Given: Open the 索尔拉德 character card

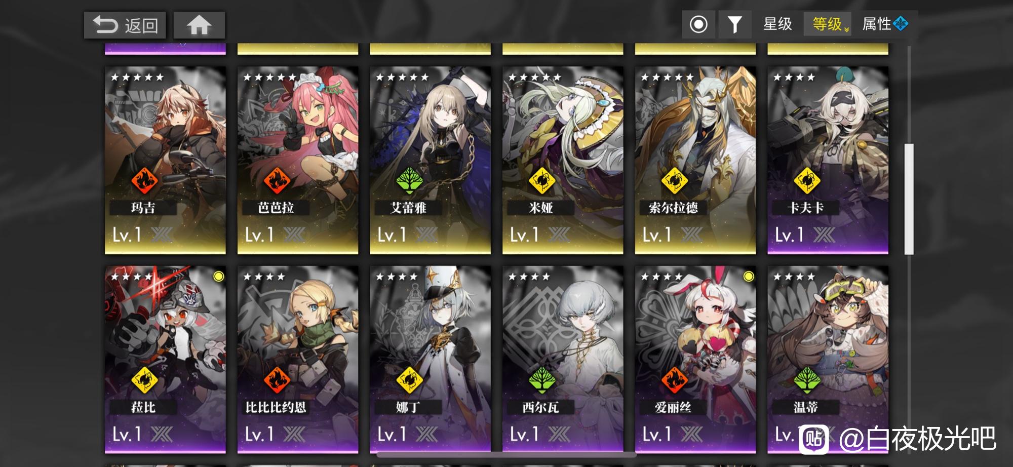Looking at the screenshot, I should pyautogui.click(x=695, y=160).
